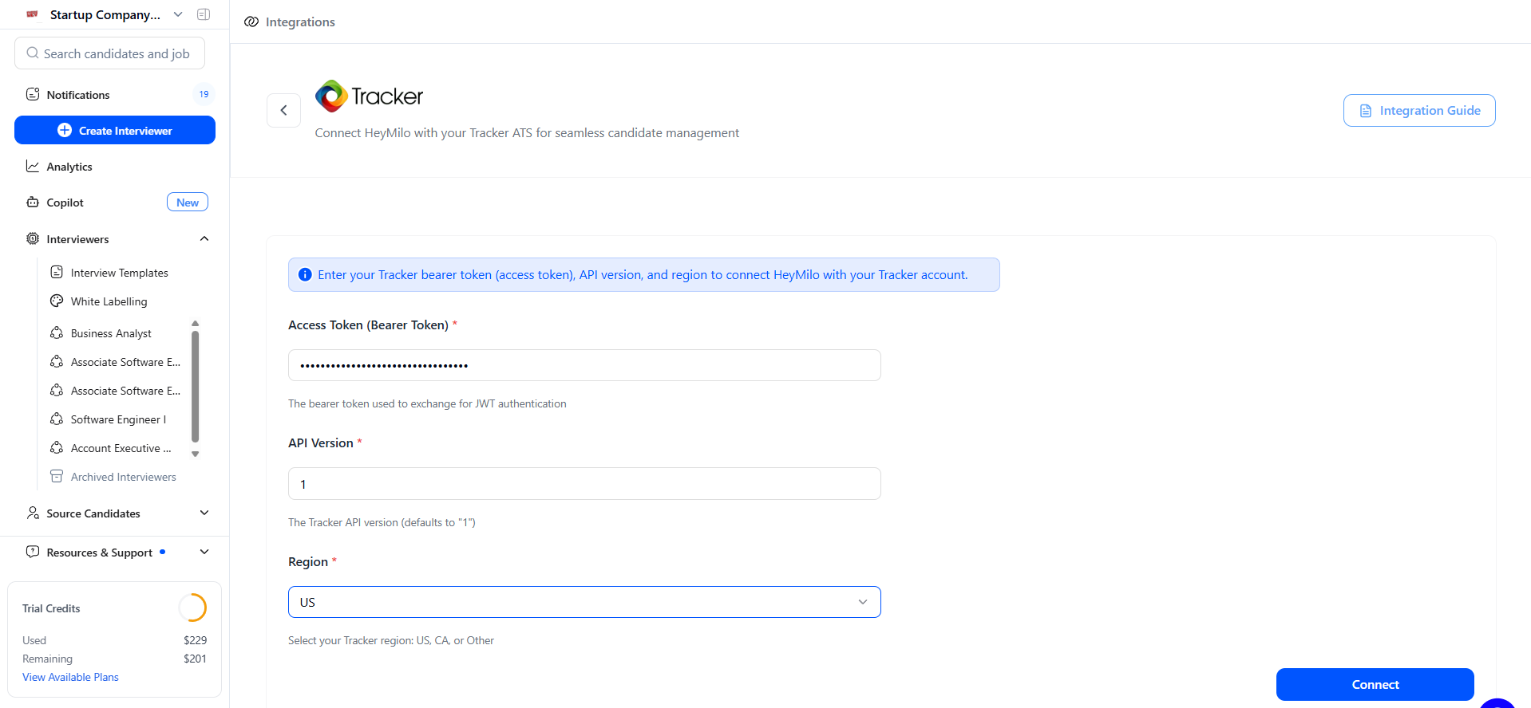This screenshot has height=708, width=1531.
Task: Open the Integration Guide
Action: [x=1418, y=111]
